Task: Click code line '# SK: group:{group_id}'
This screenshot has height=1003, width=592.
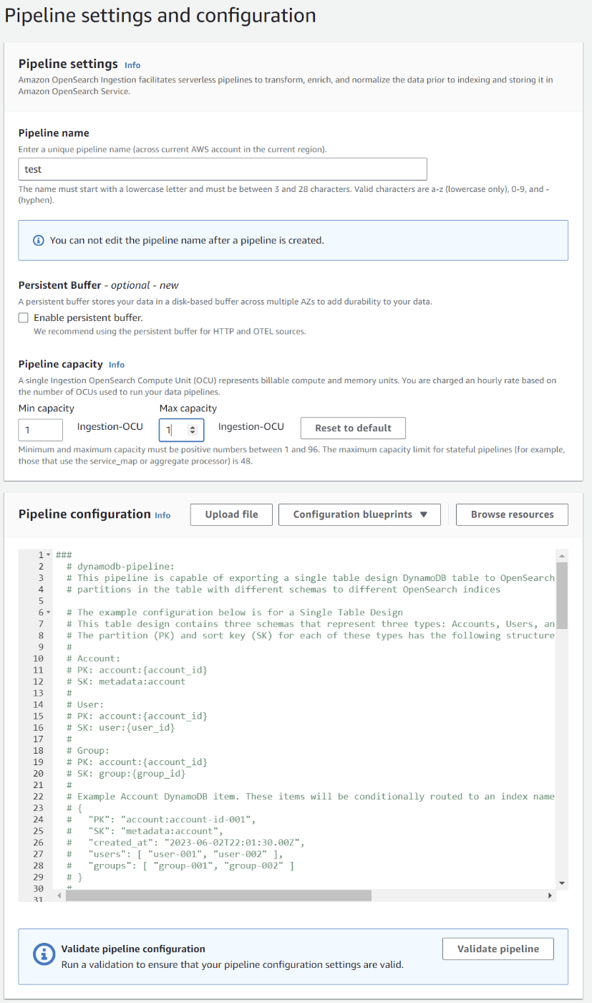Action: [x=126, y=773]
